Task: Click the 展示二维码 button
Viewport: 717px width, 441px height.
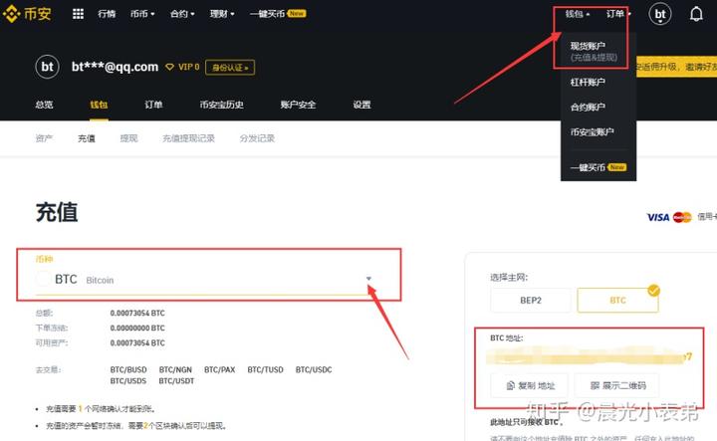Action: tap(616, 385)
